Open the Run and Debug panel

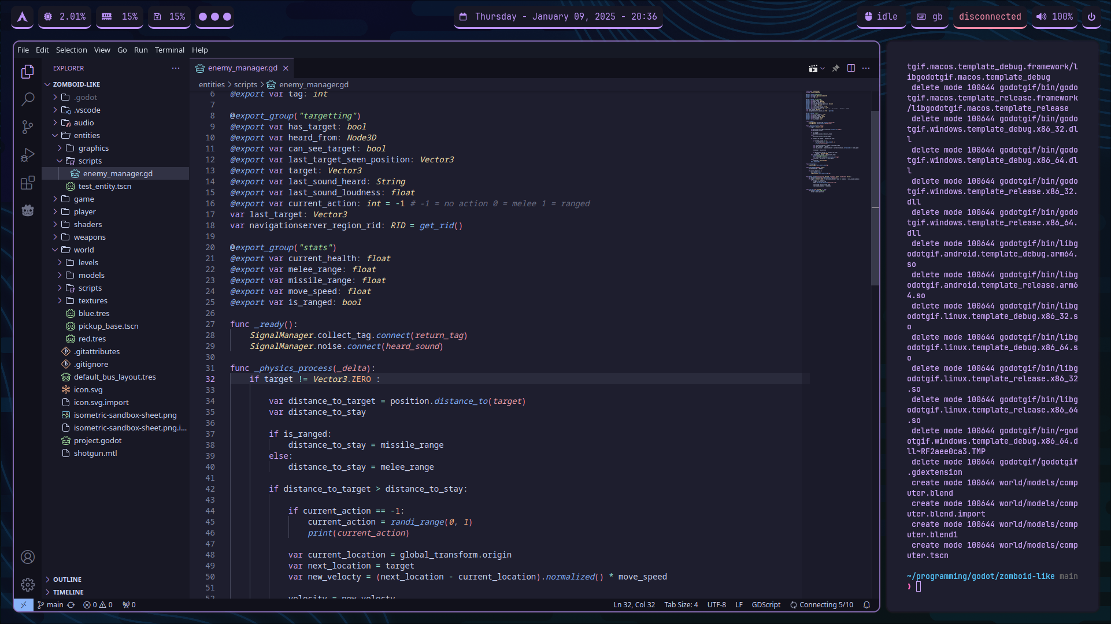(x=28, y=155)
